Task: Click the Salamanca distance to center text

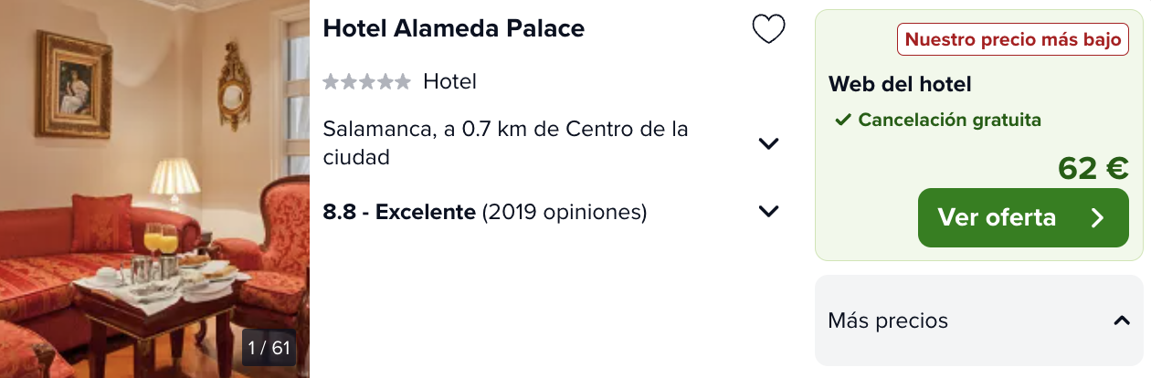Action: [x=506, y=143]
